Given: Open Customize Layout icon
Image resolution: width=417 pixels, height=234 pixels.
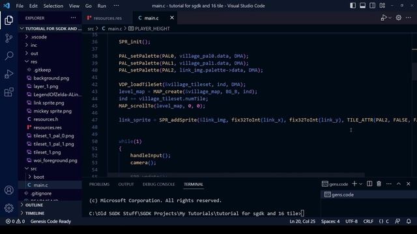Looking at the screenshot, I should click(x=382, y=6).
